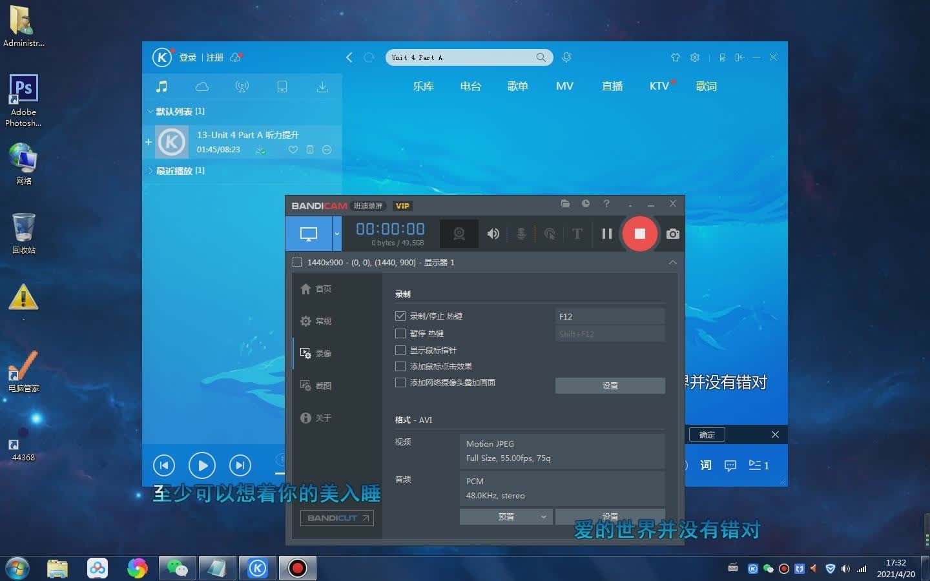
Task: Toggle the microphone icon in Bandicam toolbar
Action: [x=521, y=234]
